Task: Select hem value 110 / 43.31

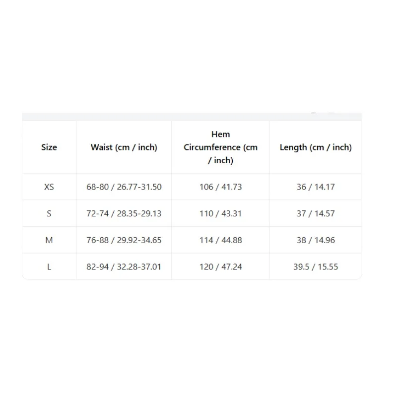Action: 220,213
